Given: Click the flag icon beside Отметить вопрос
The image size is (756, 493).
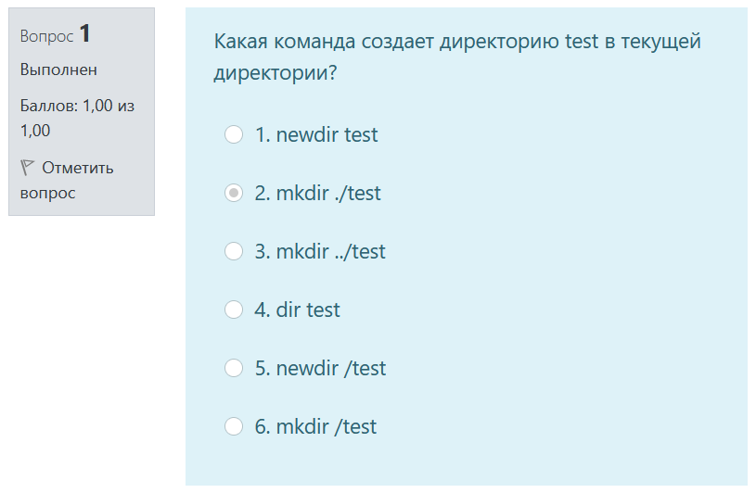Looking at the screenshot, I should [27, 168].
